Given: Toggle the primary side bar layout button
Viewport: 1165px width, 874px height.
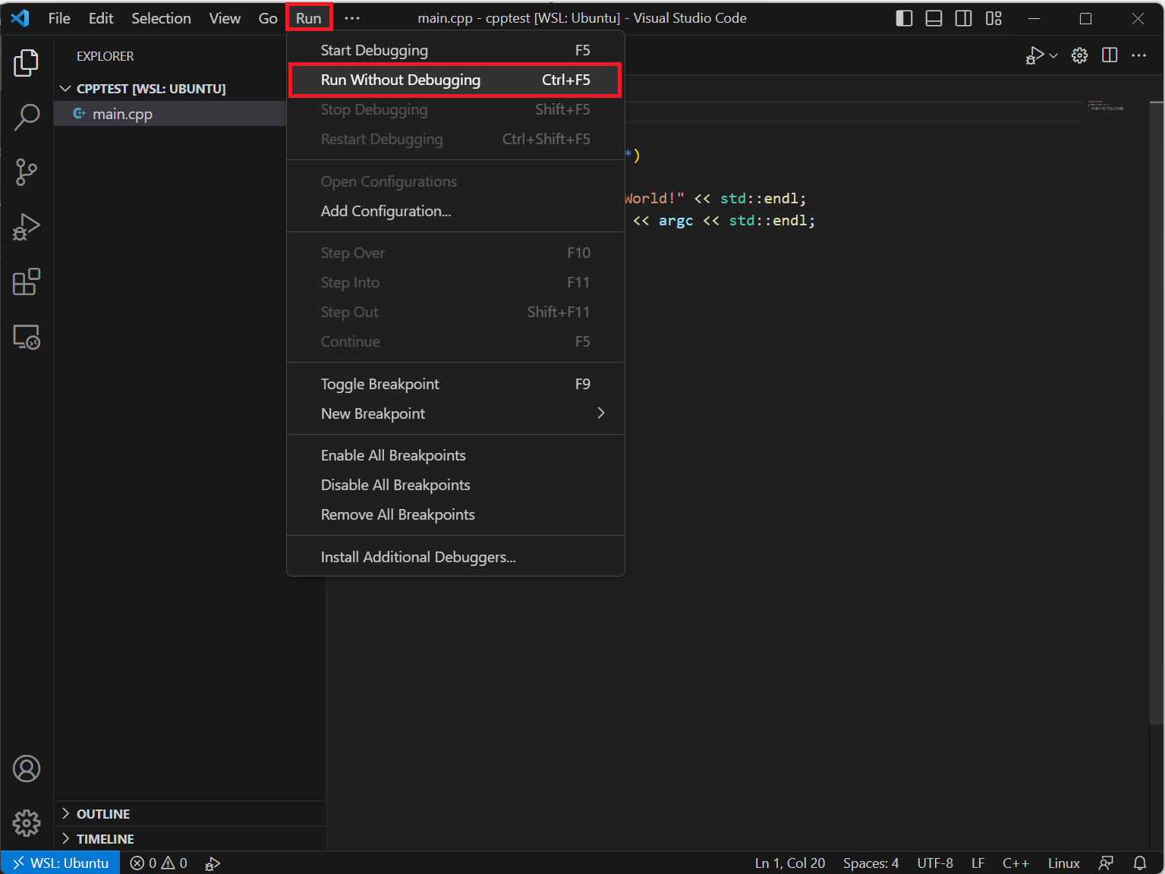Looking at the screenshot, I should (x=904, y=18).
